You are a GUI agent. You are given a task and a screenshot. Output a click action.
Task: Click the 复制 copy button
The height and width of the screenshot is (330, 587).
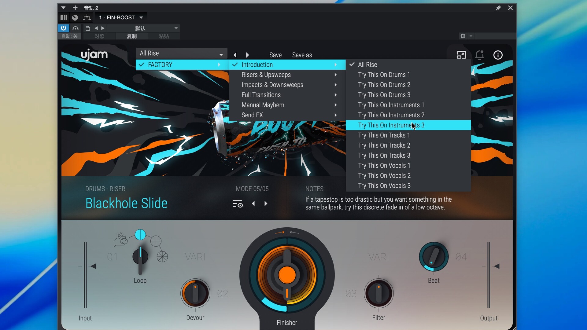point(132,36)
